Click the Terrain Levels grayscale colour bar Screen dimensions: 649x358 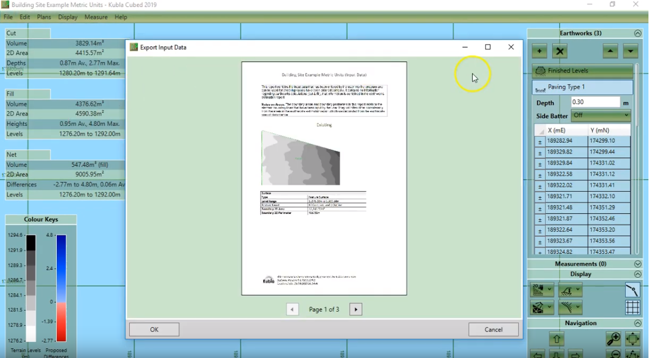pos(31,288)
